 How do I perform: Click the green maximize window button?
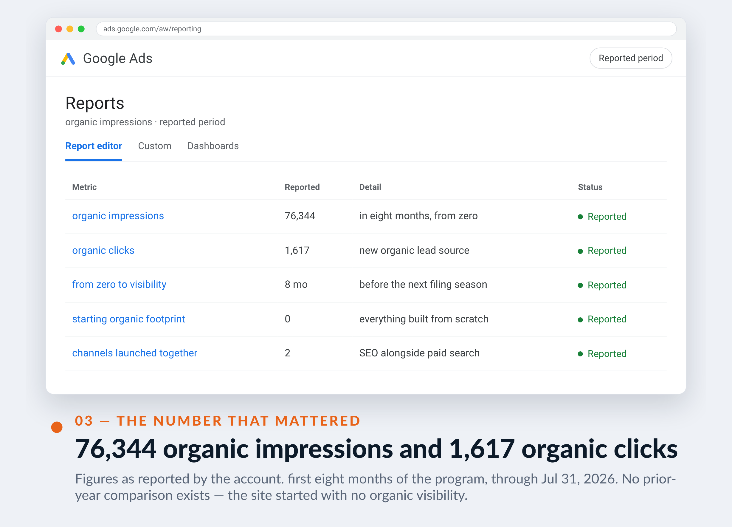click(x=81, y=29)
